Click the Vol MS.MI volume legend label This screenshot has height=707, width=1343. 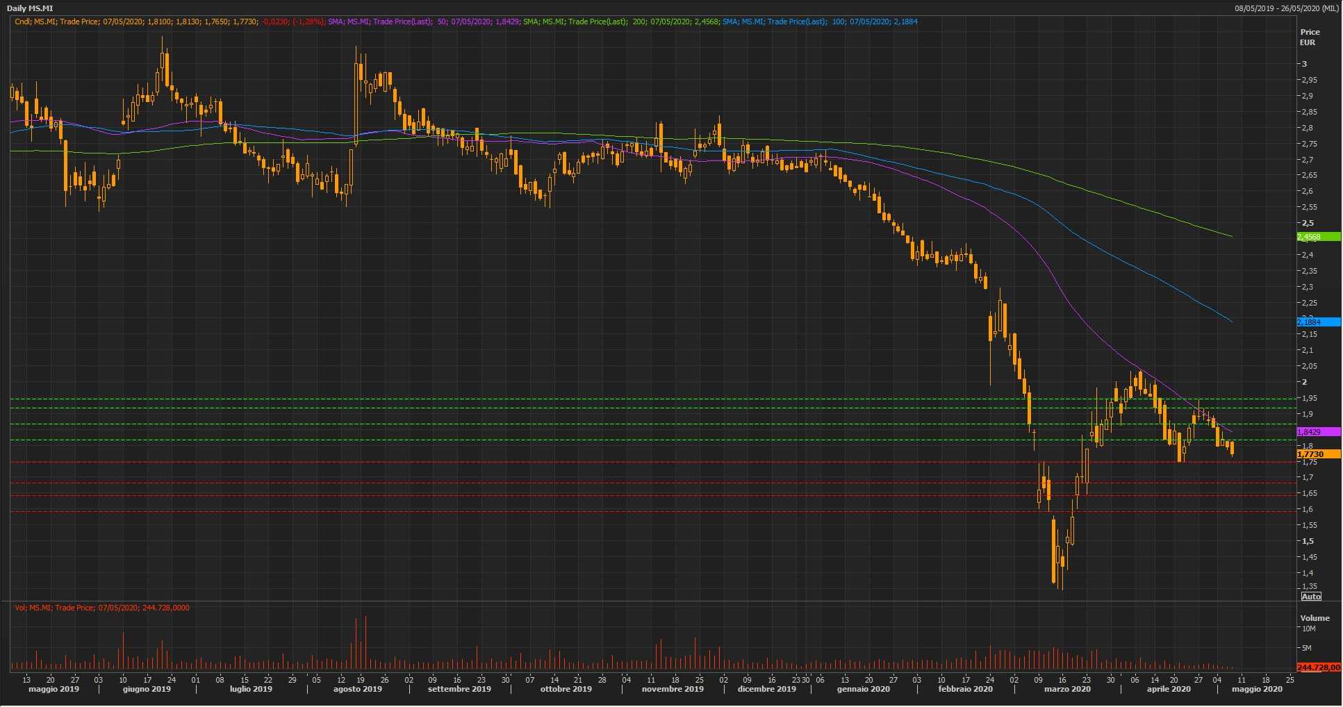click(x=102, y=608)
